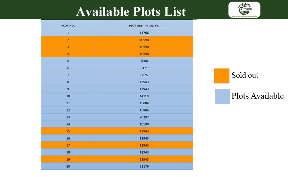
Task: Select plot number 5 cell
Action: 68,61
